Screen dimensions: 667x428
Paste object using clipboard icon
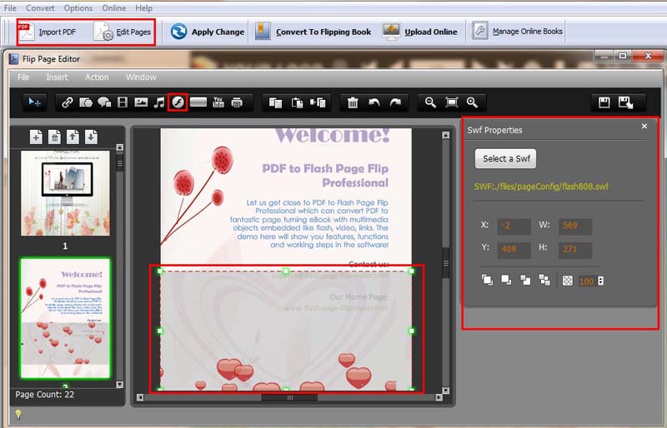297,102
